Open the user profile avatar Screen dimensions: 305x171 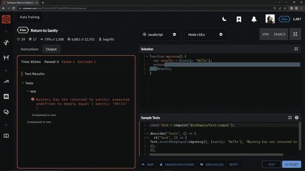(270, 19)
